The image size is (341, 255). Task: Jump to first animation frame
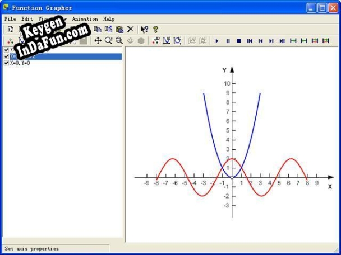point(250,41)
